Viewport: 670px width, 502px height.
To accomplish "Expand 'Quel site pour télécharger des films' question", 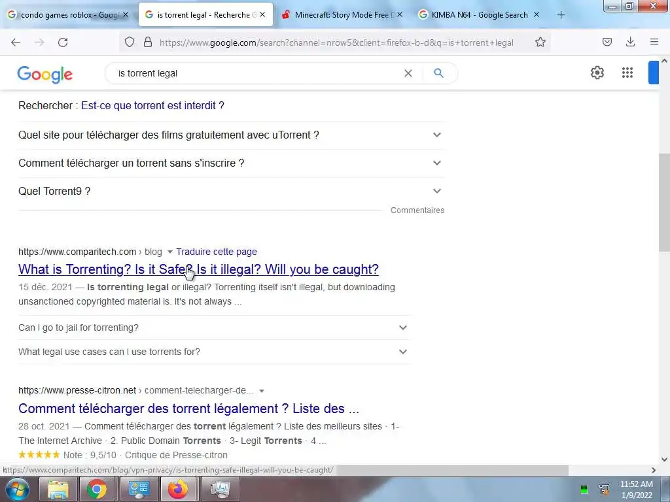I will click(231, 135).
